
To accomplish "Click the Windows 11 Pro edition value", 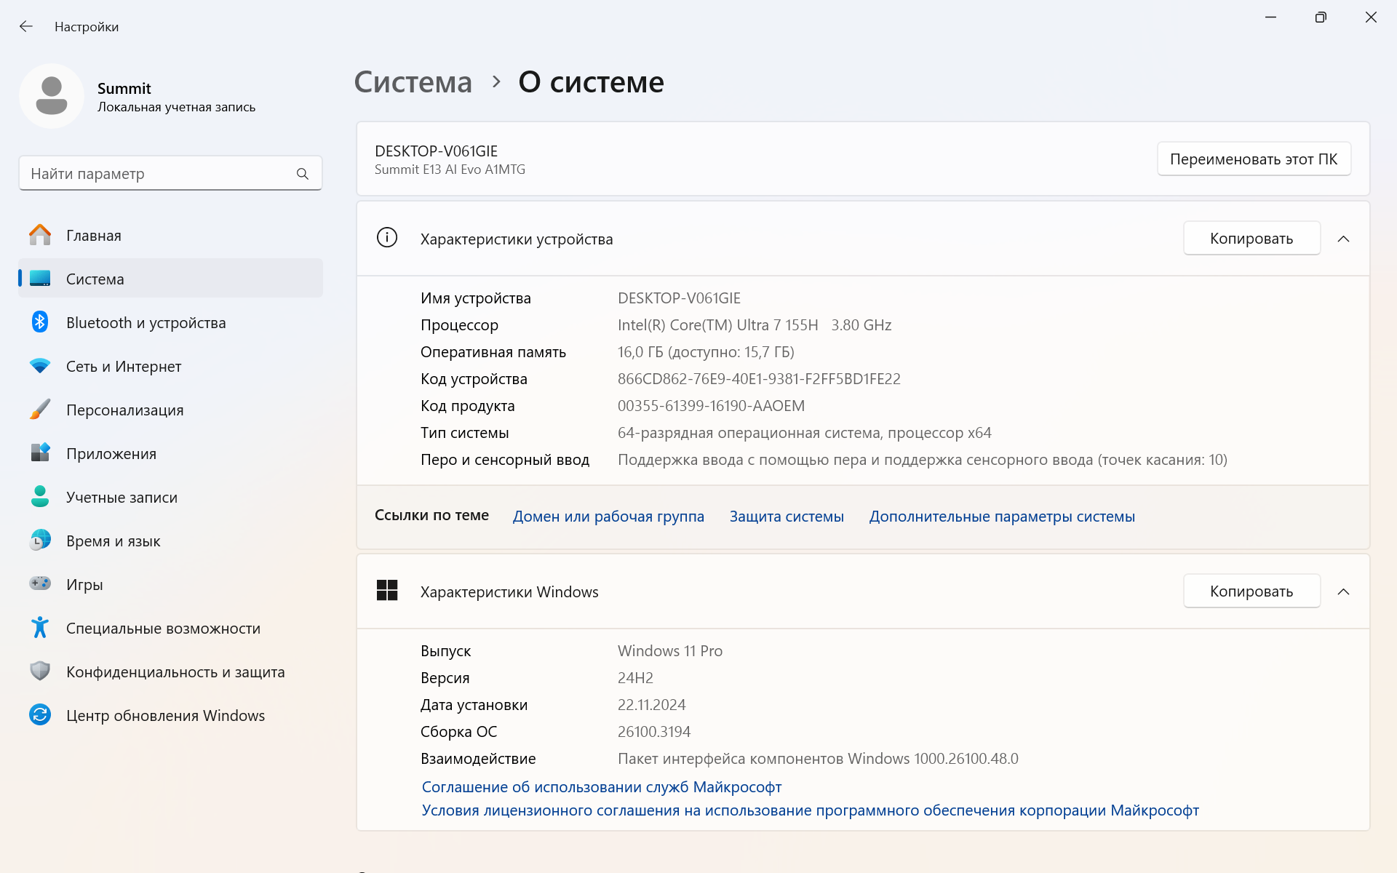I will (x=670, y=651).
